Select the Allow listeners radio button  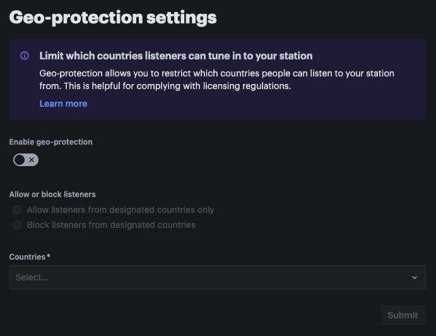[17, 210]
